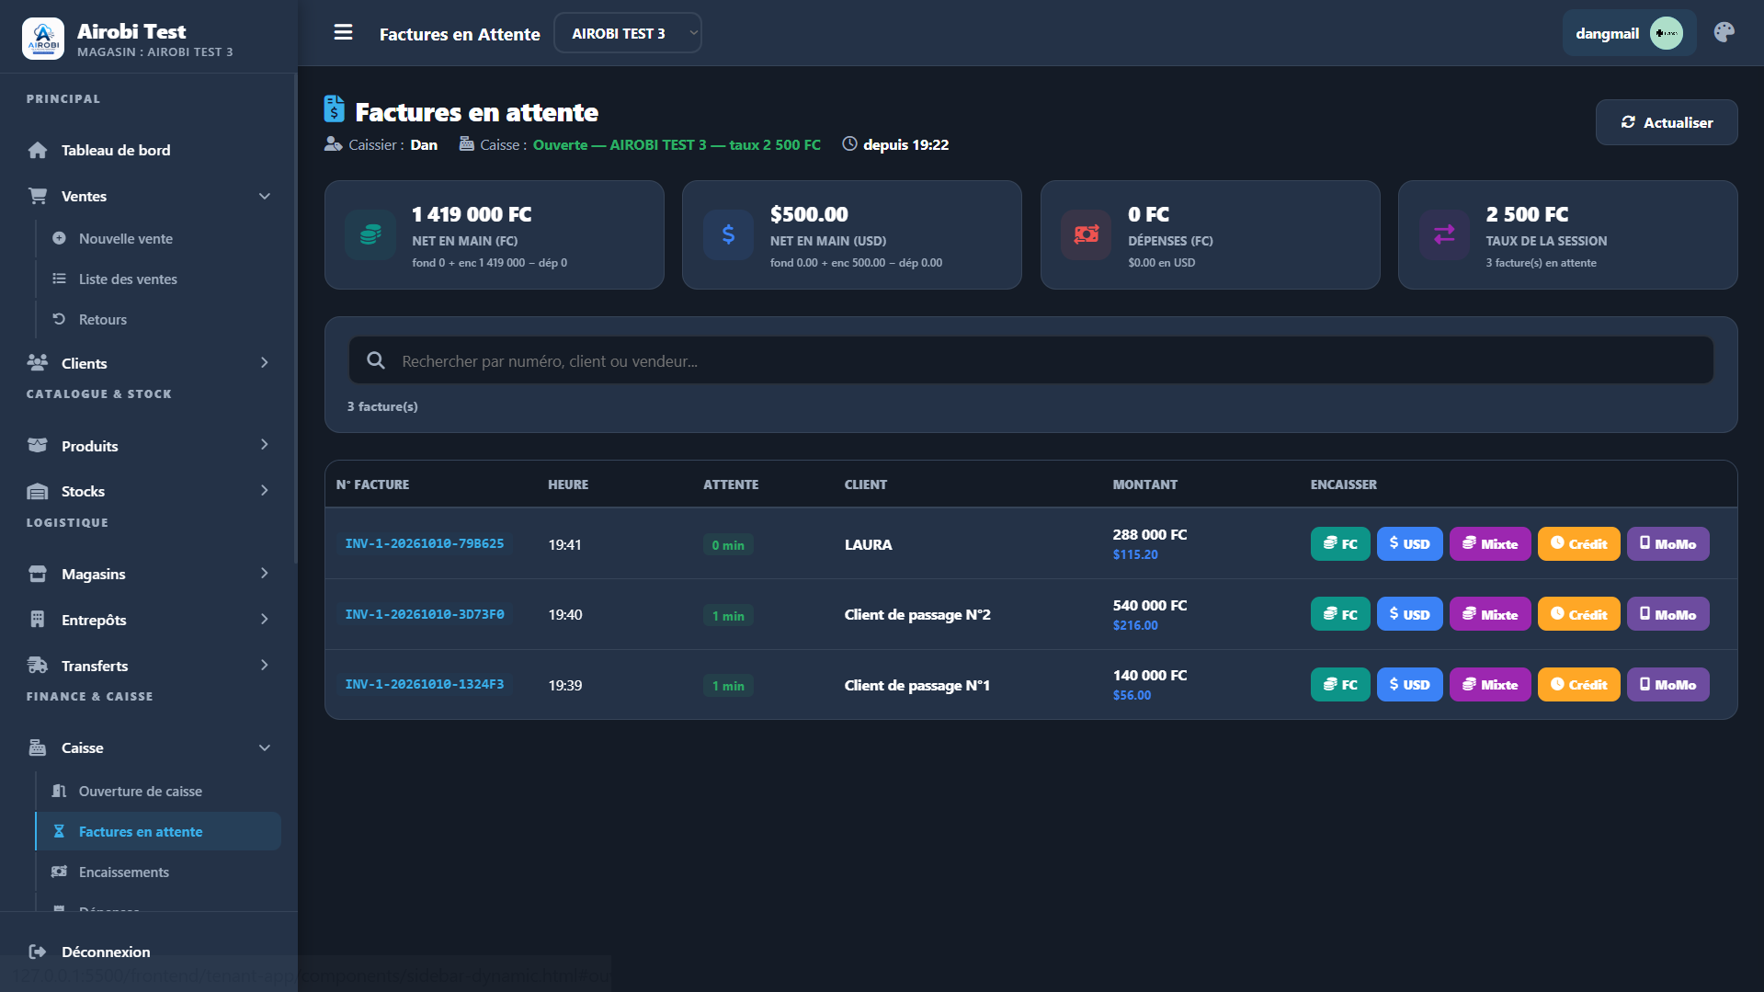This screenshot has width=1764, height=992.
Task: Click the Tableau de bord home icon
Action: tap(38, 150)
